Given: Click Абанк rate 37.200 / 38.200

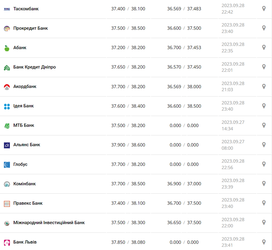Looking at the screenshot, I should click(x=128, y=47).
